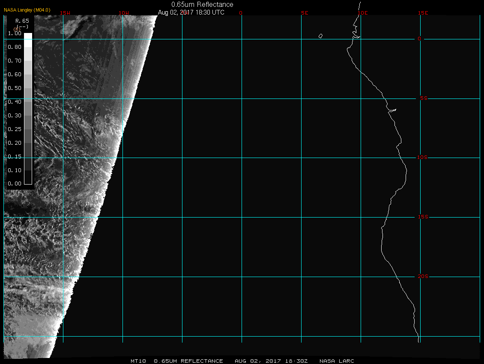Click the 5S latitude label

tap(423, 98)
